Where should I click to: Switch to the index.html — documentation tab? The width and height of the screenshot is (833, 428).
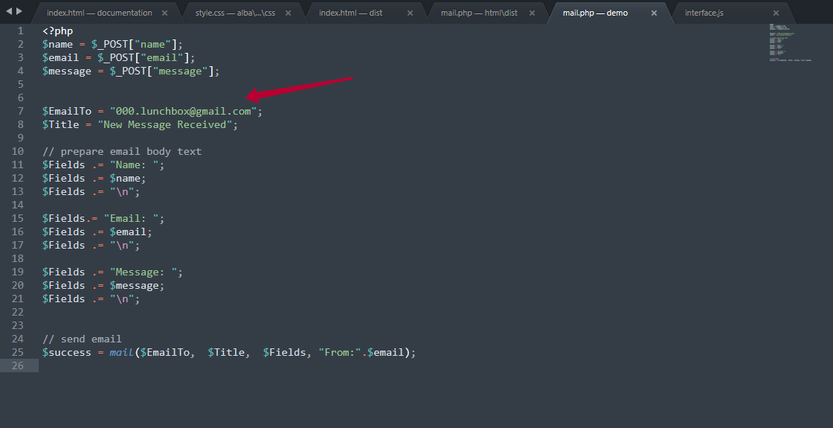[99, 13]
